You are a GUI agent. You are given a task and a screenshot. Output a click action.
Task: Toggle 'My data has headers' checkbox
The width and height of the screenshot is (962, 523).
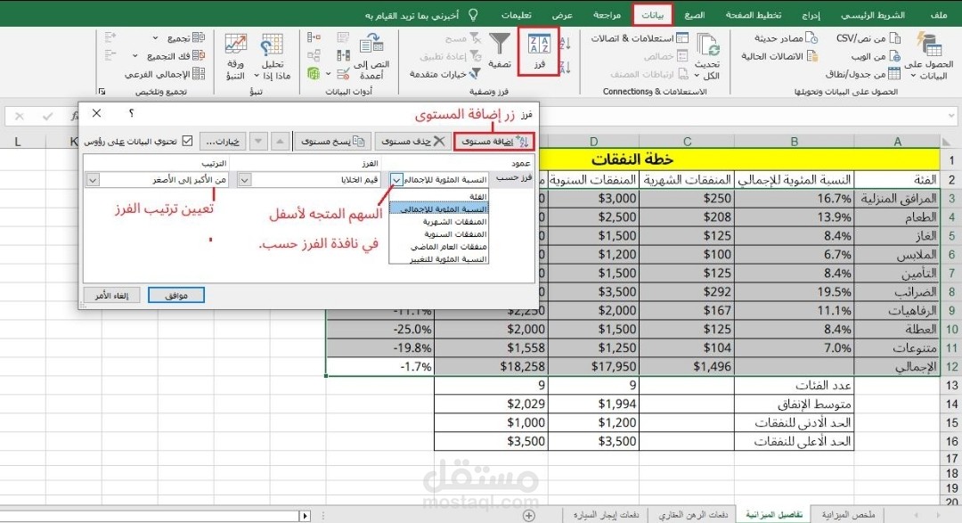(x=188, y=141)
